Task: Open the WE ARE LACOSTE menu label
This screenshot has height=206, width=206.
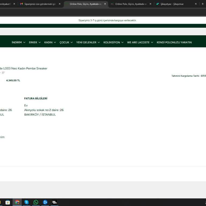Action: click(138, 42)
